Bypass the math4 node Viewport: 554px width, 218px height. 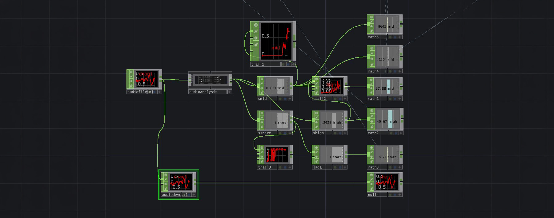tap(372, 59)
